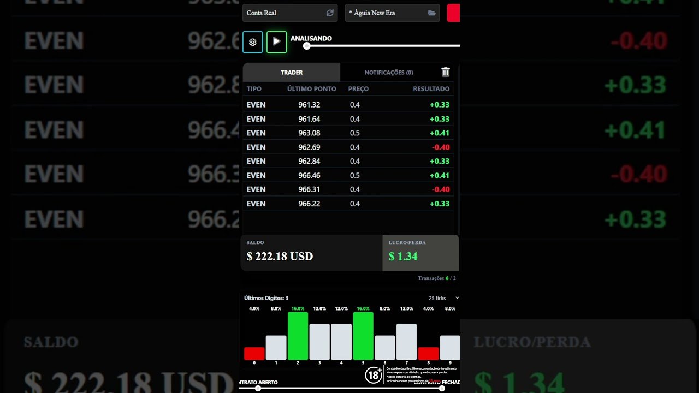Click the ÚLTIMO PONTO column header
Screen dimensions: 699x393
[312, 88]
